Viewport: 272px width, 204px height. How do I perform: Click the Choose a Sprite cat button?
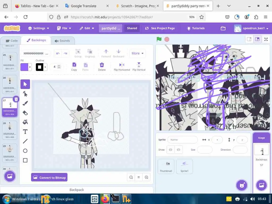242,185
